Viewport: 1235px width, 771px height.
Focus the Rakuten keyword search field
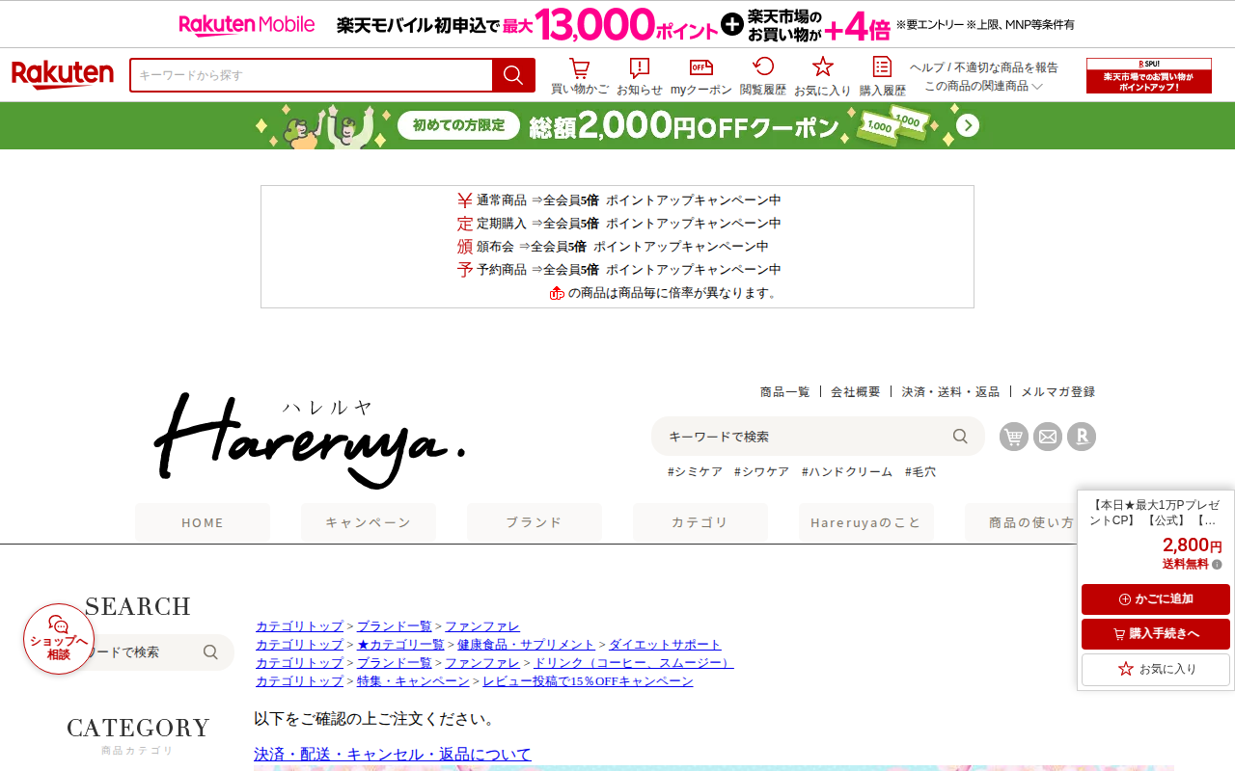point(311,75)
